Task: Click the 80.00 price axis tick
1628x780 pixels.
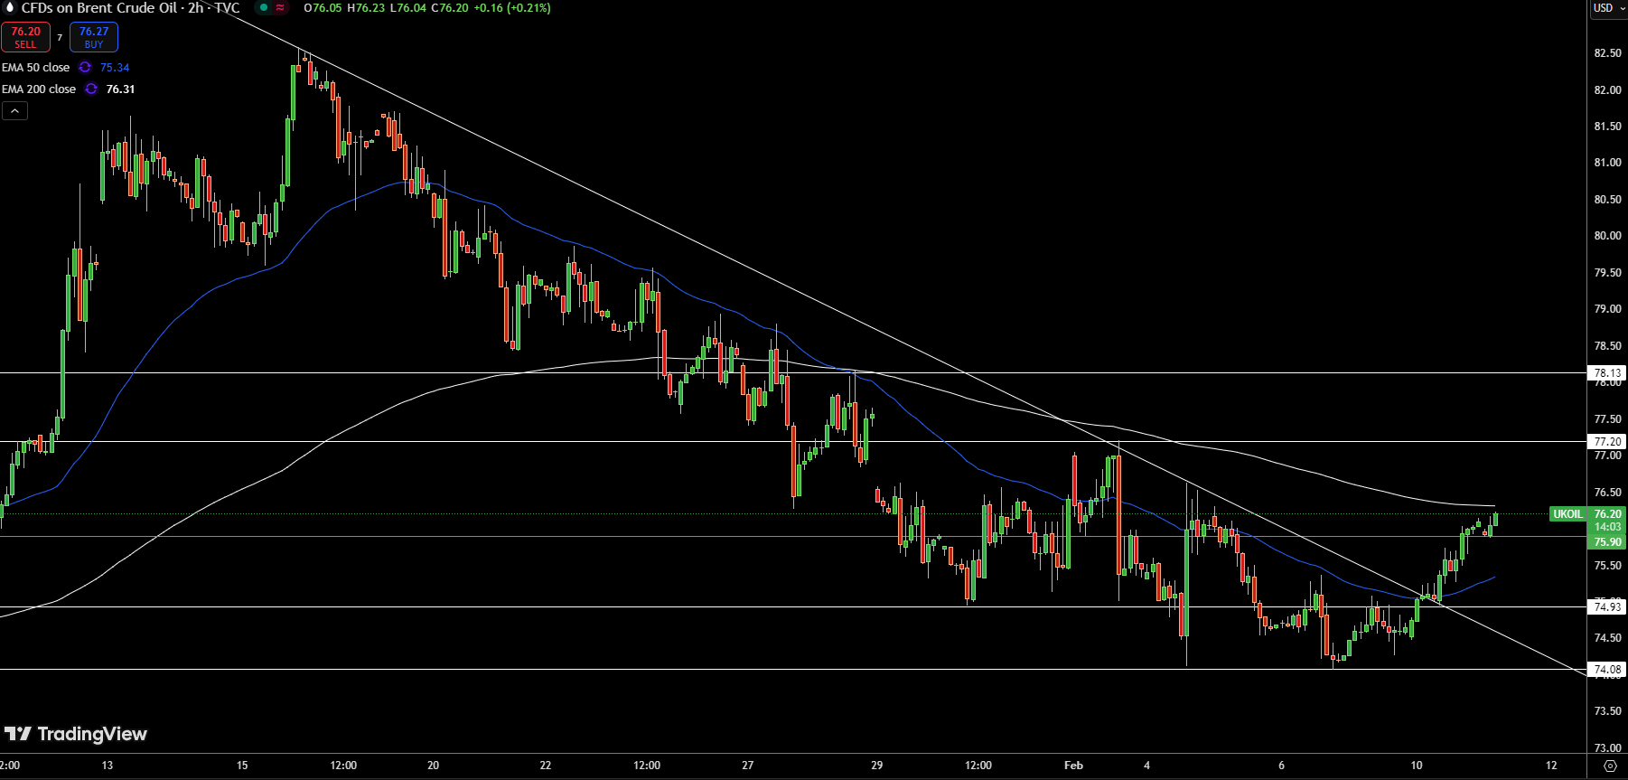Action: tap(1607, 235)
